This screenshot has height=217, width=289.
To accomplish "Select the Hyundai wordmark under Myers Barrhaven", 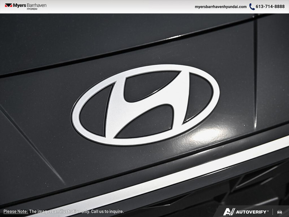I will pos(32,9).
